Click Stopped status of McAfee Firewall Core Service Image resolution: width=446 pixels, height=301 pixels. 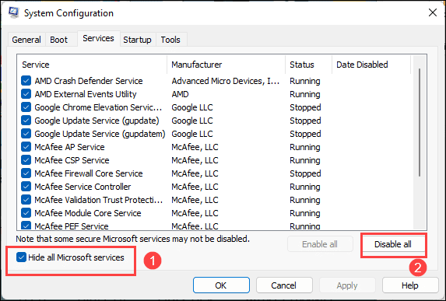coord(305,173)
